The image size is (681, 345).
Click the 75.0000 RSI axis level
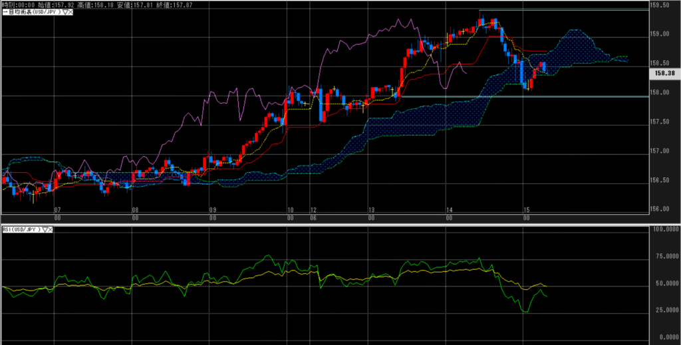point(664,257)
